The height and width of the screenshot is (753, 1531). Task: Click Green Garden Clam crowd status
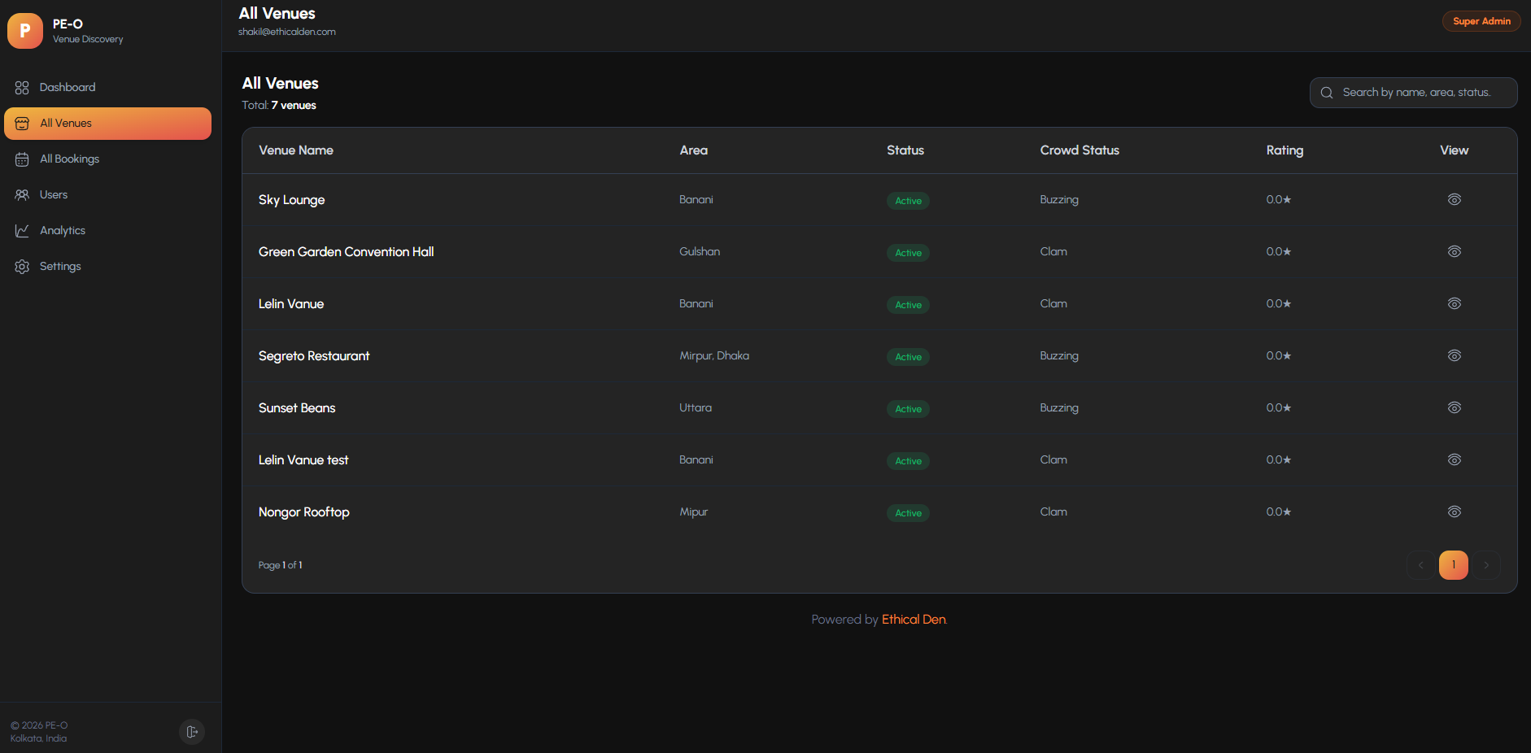tap(1053, 251)
